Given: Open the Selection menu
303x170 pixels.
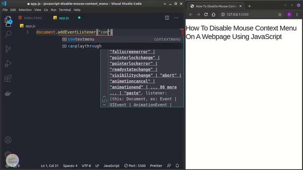Looking at the screenshot, I should 25,9.
